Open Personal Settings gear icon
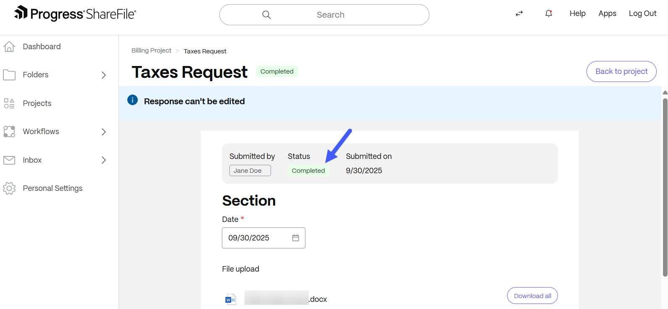668x309 pixels. pyautogui.click(x=9, y=188)
